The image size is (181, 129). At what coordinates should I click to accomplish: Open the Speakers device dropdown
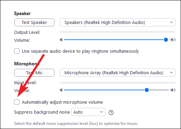[118, 22]
